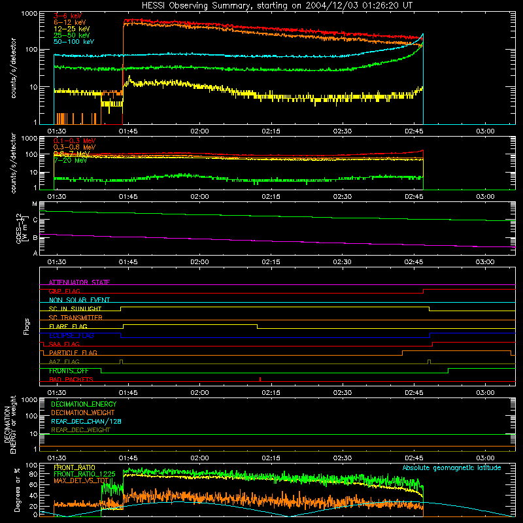Click the FRONT_RATIO_1225 legend label

[x=85, y=474]
